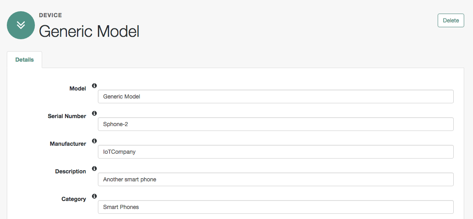
Task: Click the Description label
Action: pyautogui.click(x=70, y=171)
